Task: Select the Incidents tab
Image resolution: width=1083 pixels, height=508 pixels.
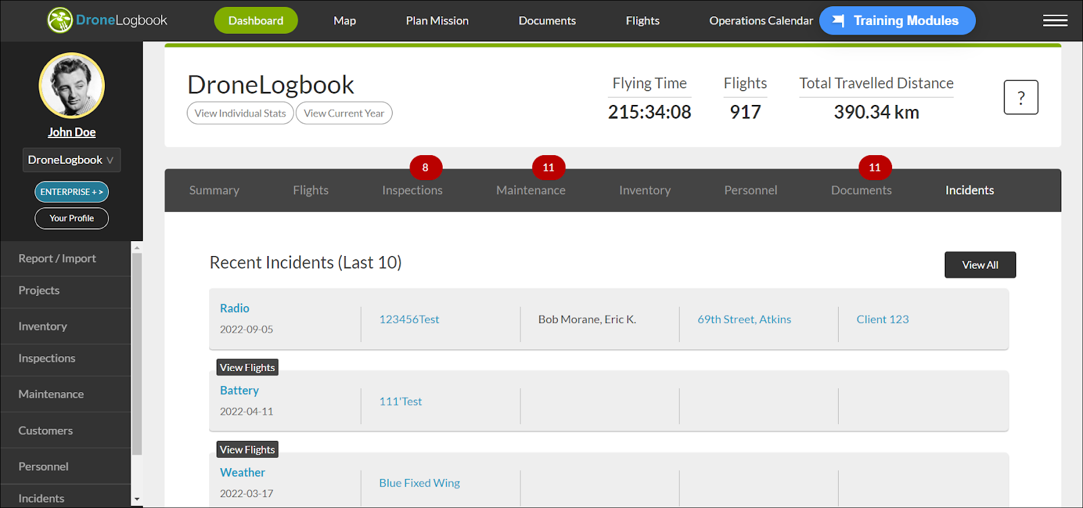Action: coord(970,190)
